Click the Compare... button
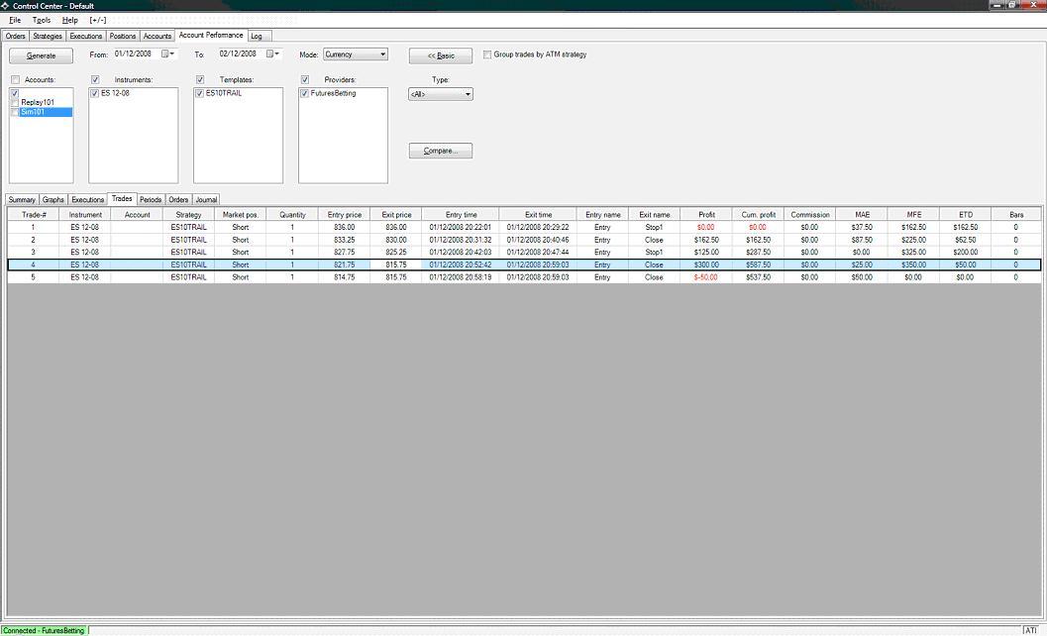The width and height of the screenshot is (1047, 636). coord(441,151)
